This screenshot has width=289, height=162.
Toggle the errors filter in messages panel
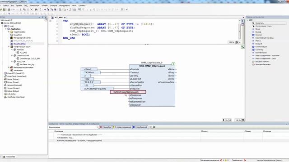point(105,127)
